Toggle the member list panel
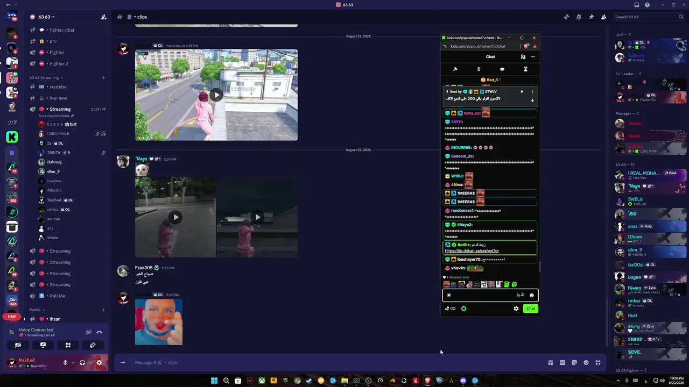Screen dimensions: 689x387 click(603, 17)
